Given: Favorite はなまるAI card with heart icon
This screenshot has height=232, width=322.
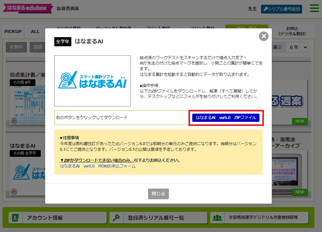Looking at the screenshot, I should click(x=14, y=192).
